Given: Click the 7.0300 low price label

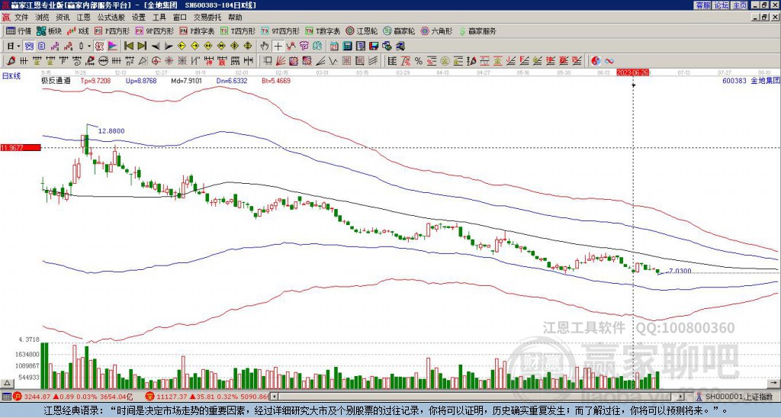Looking at the screenshot, I should (x=680, y=271).
